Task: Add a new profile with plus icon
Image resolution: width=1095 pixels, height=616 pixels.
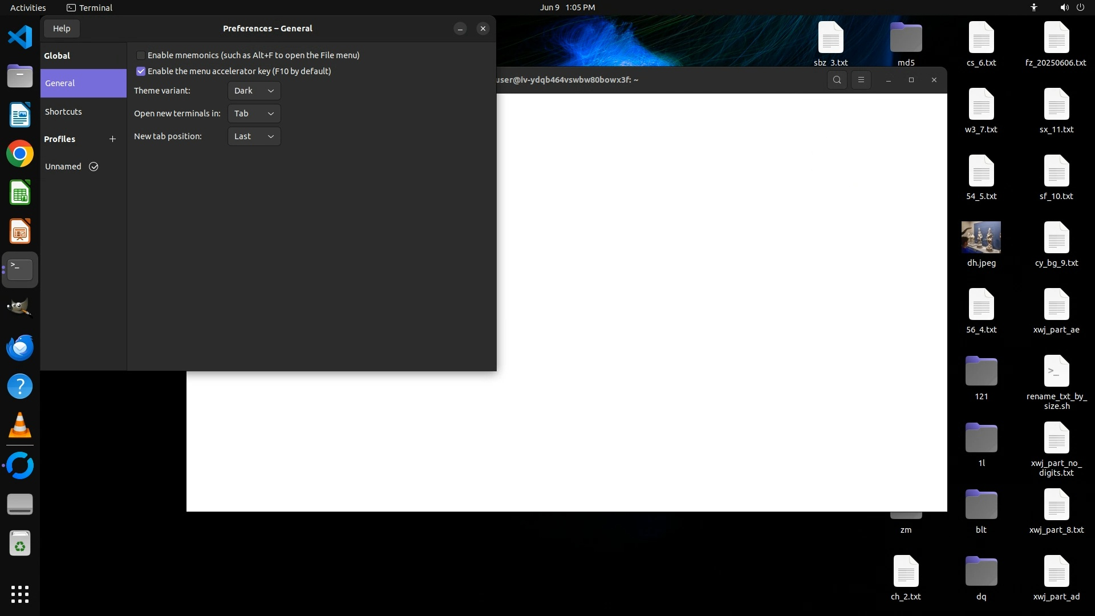Action: tap(112, 139)
